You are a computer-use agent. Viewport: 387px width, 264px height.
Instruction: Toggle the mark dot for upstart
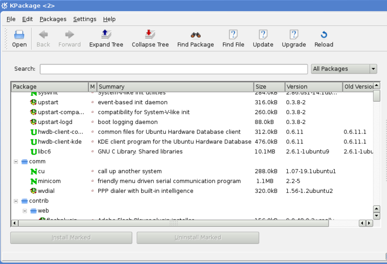(92, 102)
